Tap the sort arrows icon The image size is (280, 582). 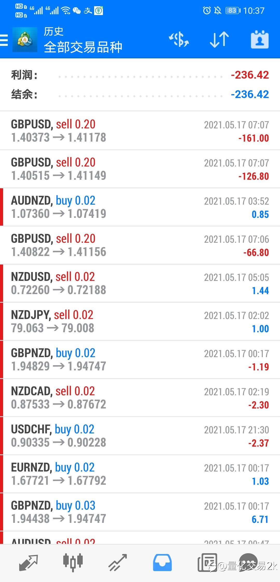(219, 40)
